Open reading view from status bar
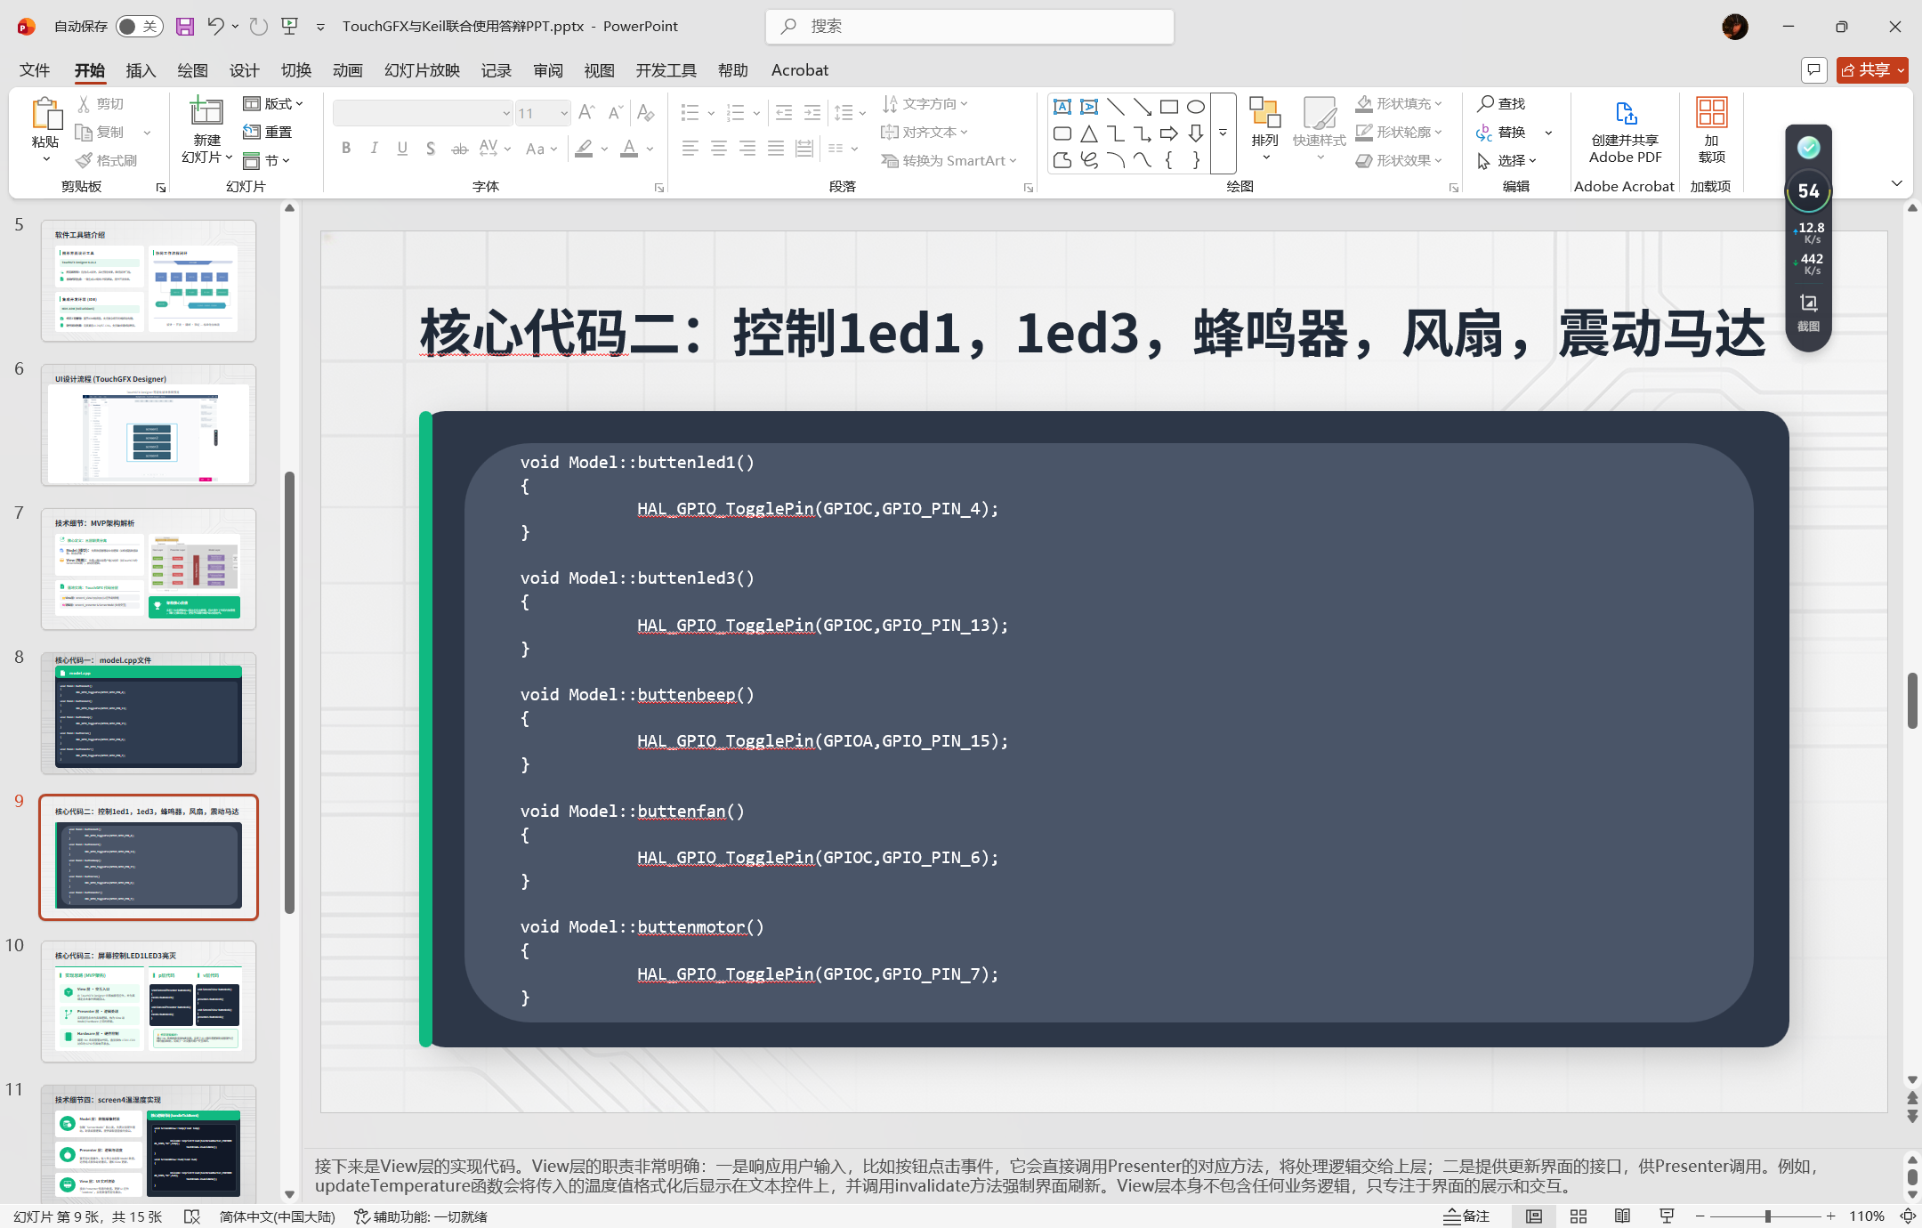Image resolution: width=1922 pixels, height=1228 pixels. [x=1622, y=1216]
